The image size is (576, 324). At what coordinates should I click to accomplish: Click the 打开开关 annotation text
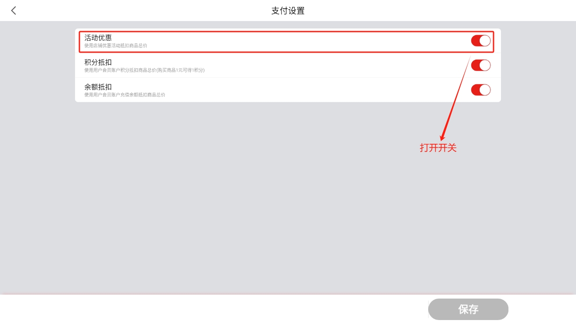[x=438, y=148]
